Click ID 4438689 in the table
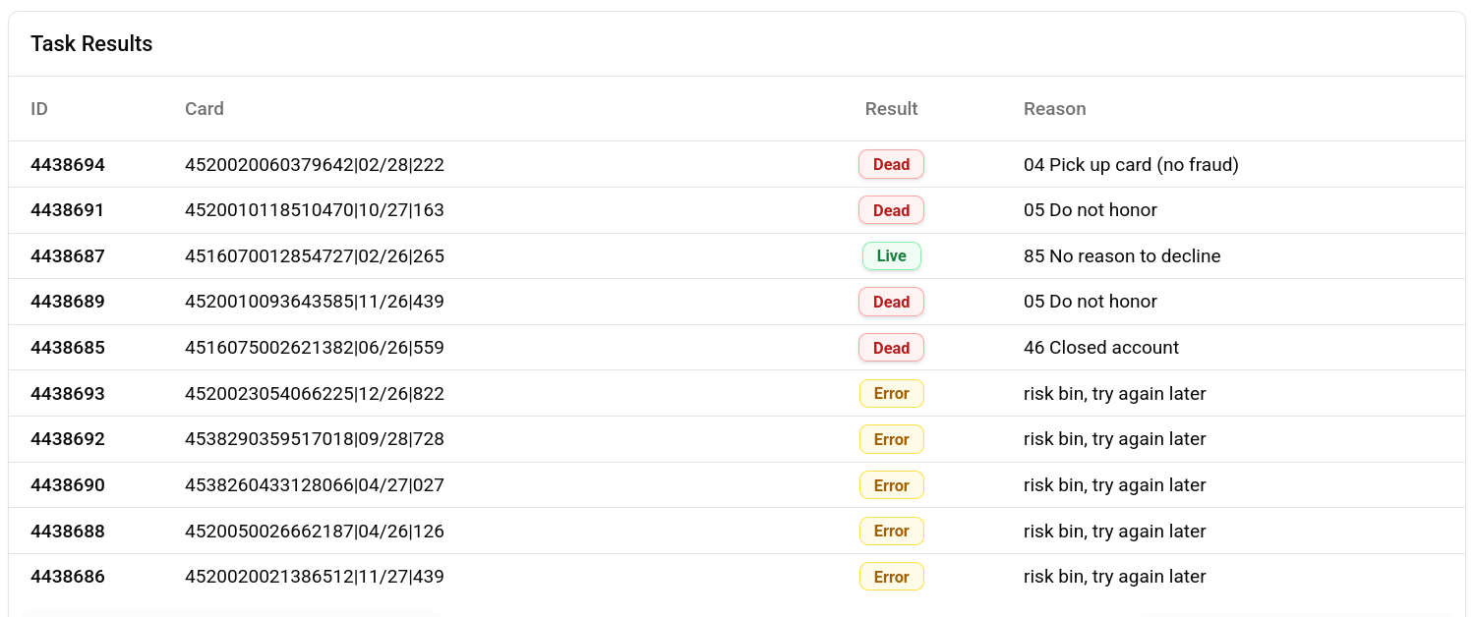The height and width of the screenshot is (617, 1475). click(68, 302)
